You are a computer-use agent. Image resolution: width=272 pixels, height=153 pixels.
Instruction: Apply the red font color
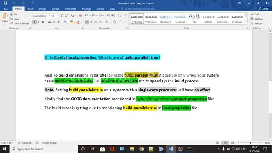pyautogui.click(x=78, y=22)
